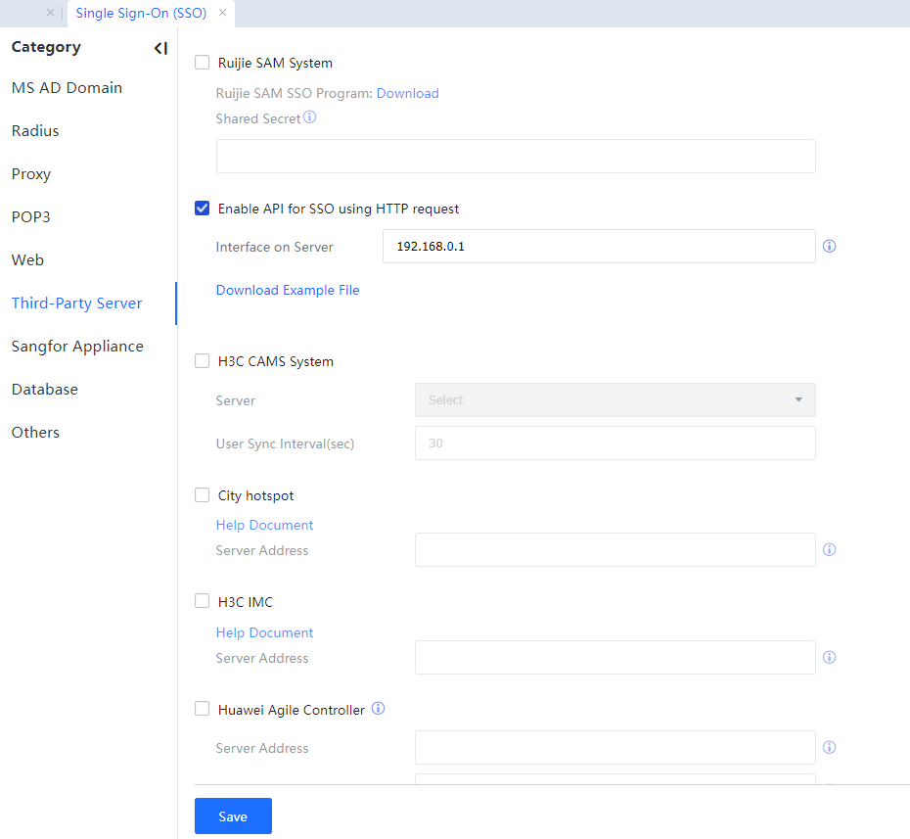Screen dimensions: 910x839
Task: Click info icon beside City hotspot Server Address
Action: coord(829,550)
